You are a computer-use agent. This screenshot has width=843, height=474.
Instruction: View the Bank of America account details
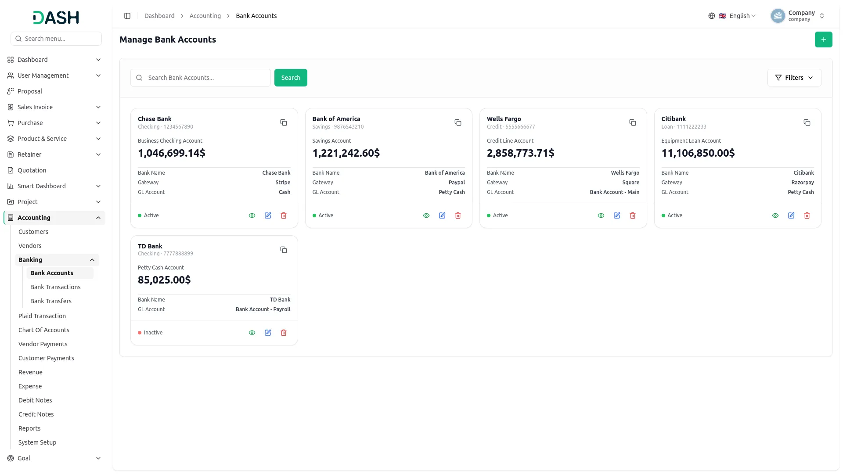(x=426, y=215)
